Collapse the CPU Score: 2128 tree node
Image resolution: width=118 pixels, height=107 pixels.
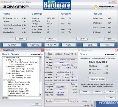[7, 73]
